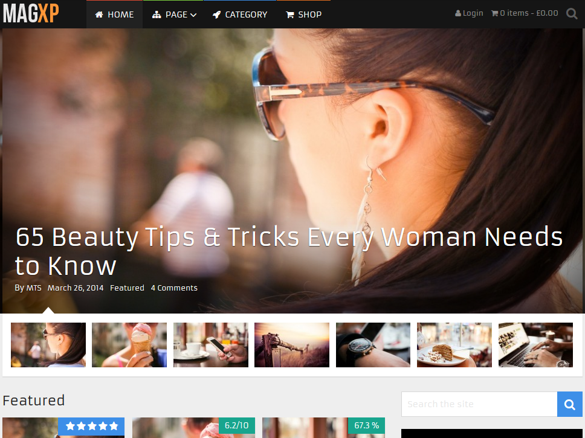Image resolution: width=585 pixels, height=438 pixels.
Task: Open the 65 Beauty Tips article title
Action: 289,251
